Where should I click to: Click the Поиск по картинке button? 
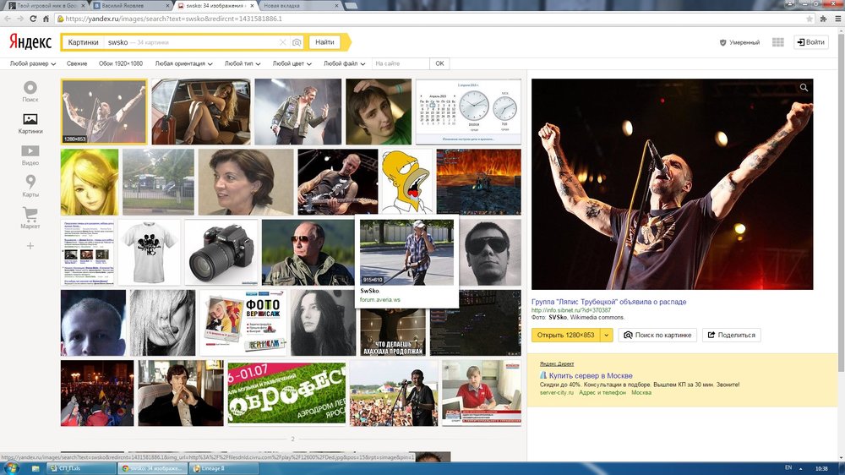(x=658, y=336)
